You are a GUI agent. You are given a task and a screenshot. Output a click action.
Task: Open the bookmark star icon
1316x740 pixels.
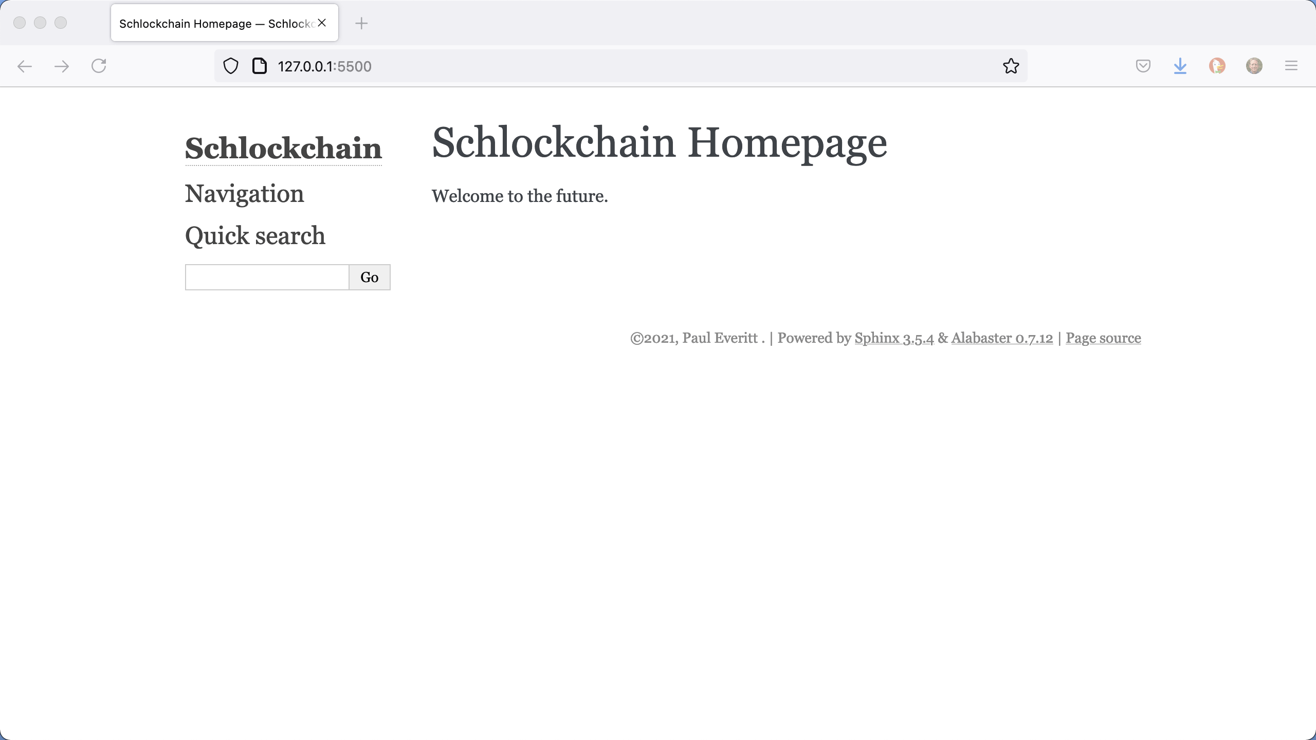coord(1010,66)
